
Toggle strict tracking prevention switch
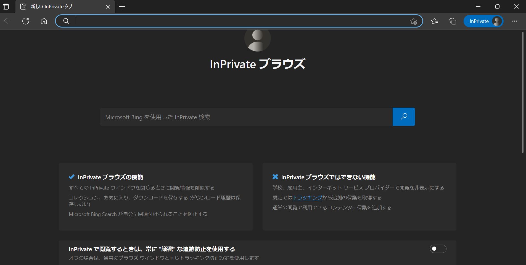coord(438,249)
